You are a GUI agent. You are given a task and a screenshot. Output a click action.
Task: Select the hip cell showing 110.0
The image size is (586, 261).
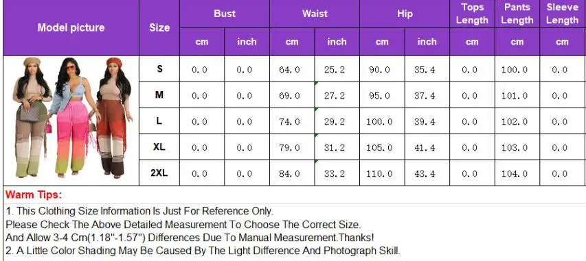coord(382,173)
